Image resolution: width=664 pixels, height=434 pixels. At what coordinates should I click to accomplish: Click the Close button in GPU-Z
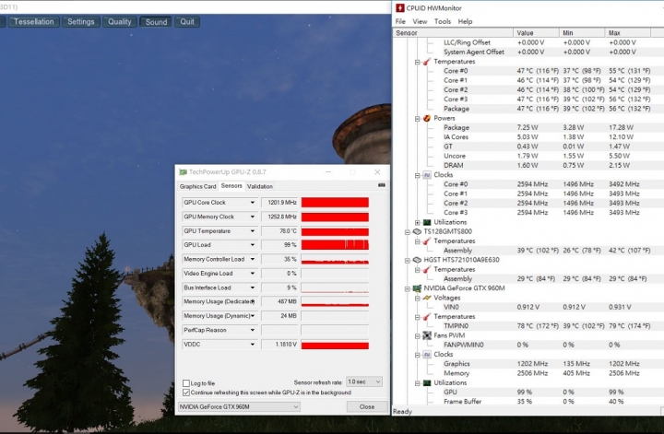[x=367, y=407]
